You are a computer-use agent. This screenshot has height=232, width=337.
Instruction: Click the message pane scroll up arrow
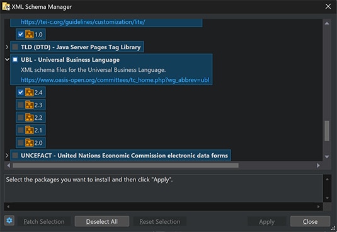point(327,179)
